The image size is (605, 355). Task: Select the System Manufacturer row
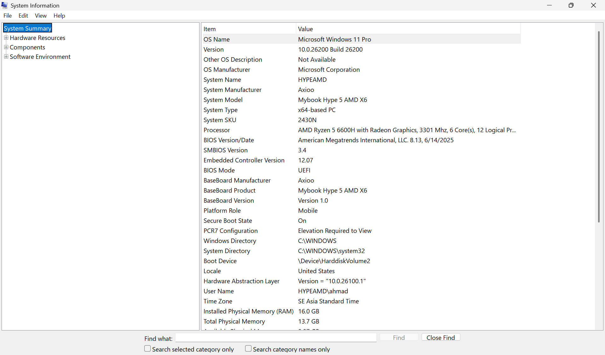[x=361, y=90]
